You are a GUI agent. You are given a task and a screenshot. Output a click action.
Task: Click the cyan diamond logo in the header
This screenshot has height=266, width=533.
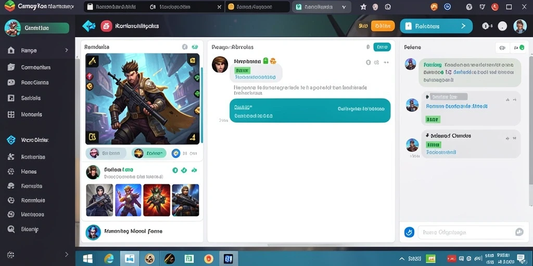[88, 26]
